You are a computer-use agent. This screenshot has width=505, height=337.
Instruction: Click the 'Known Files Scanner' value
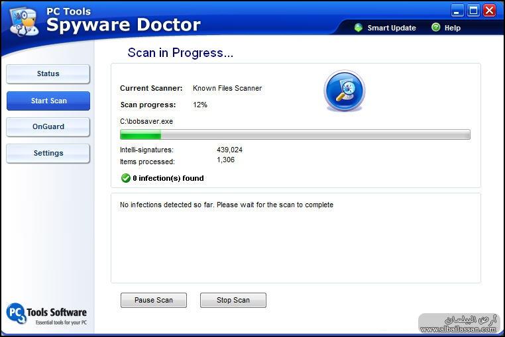[227, 88]
